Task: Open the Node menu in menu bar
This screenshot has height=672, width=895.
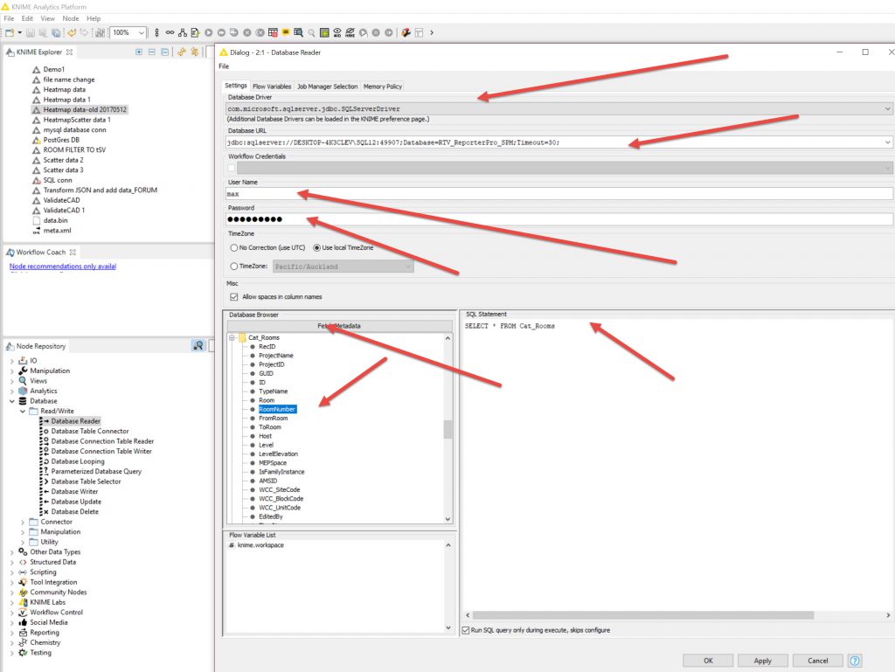Action: coord(71,17)
